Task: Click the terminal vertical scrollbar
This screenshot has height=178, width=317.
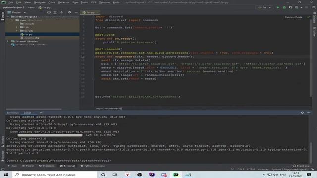Action: click(x=311, y=153)
